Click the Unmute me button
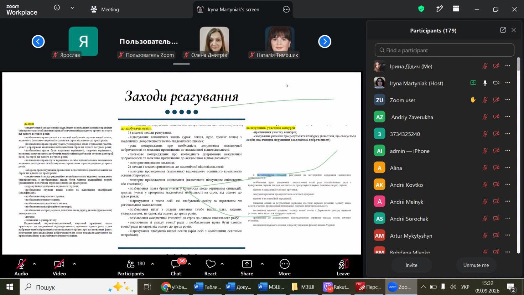This screenshot has height=295, width=524. tap(476, 265)
